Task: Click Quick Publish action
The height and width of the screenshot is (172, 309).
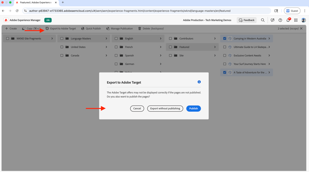Action: tap(91, 28)
